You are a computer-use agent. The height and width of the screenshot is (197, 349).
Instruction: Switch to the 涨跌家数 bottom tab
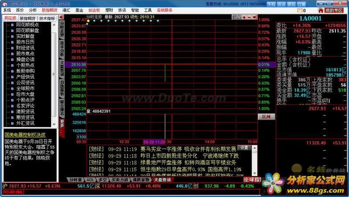click(x=140, y=180)
